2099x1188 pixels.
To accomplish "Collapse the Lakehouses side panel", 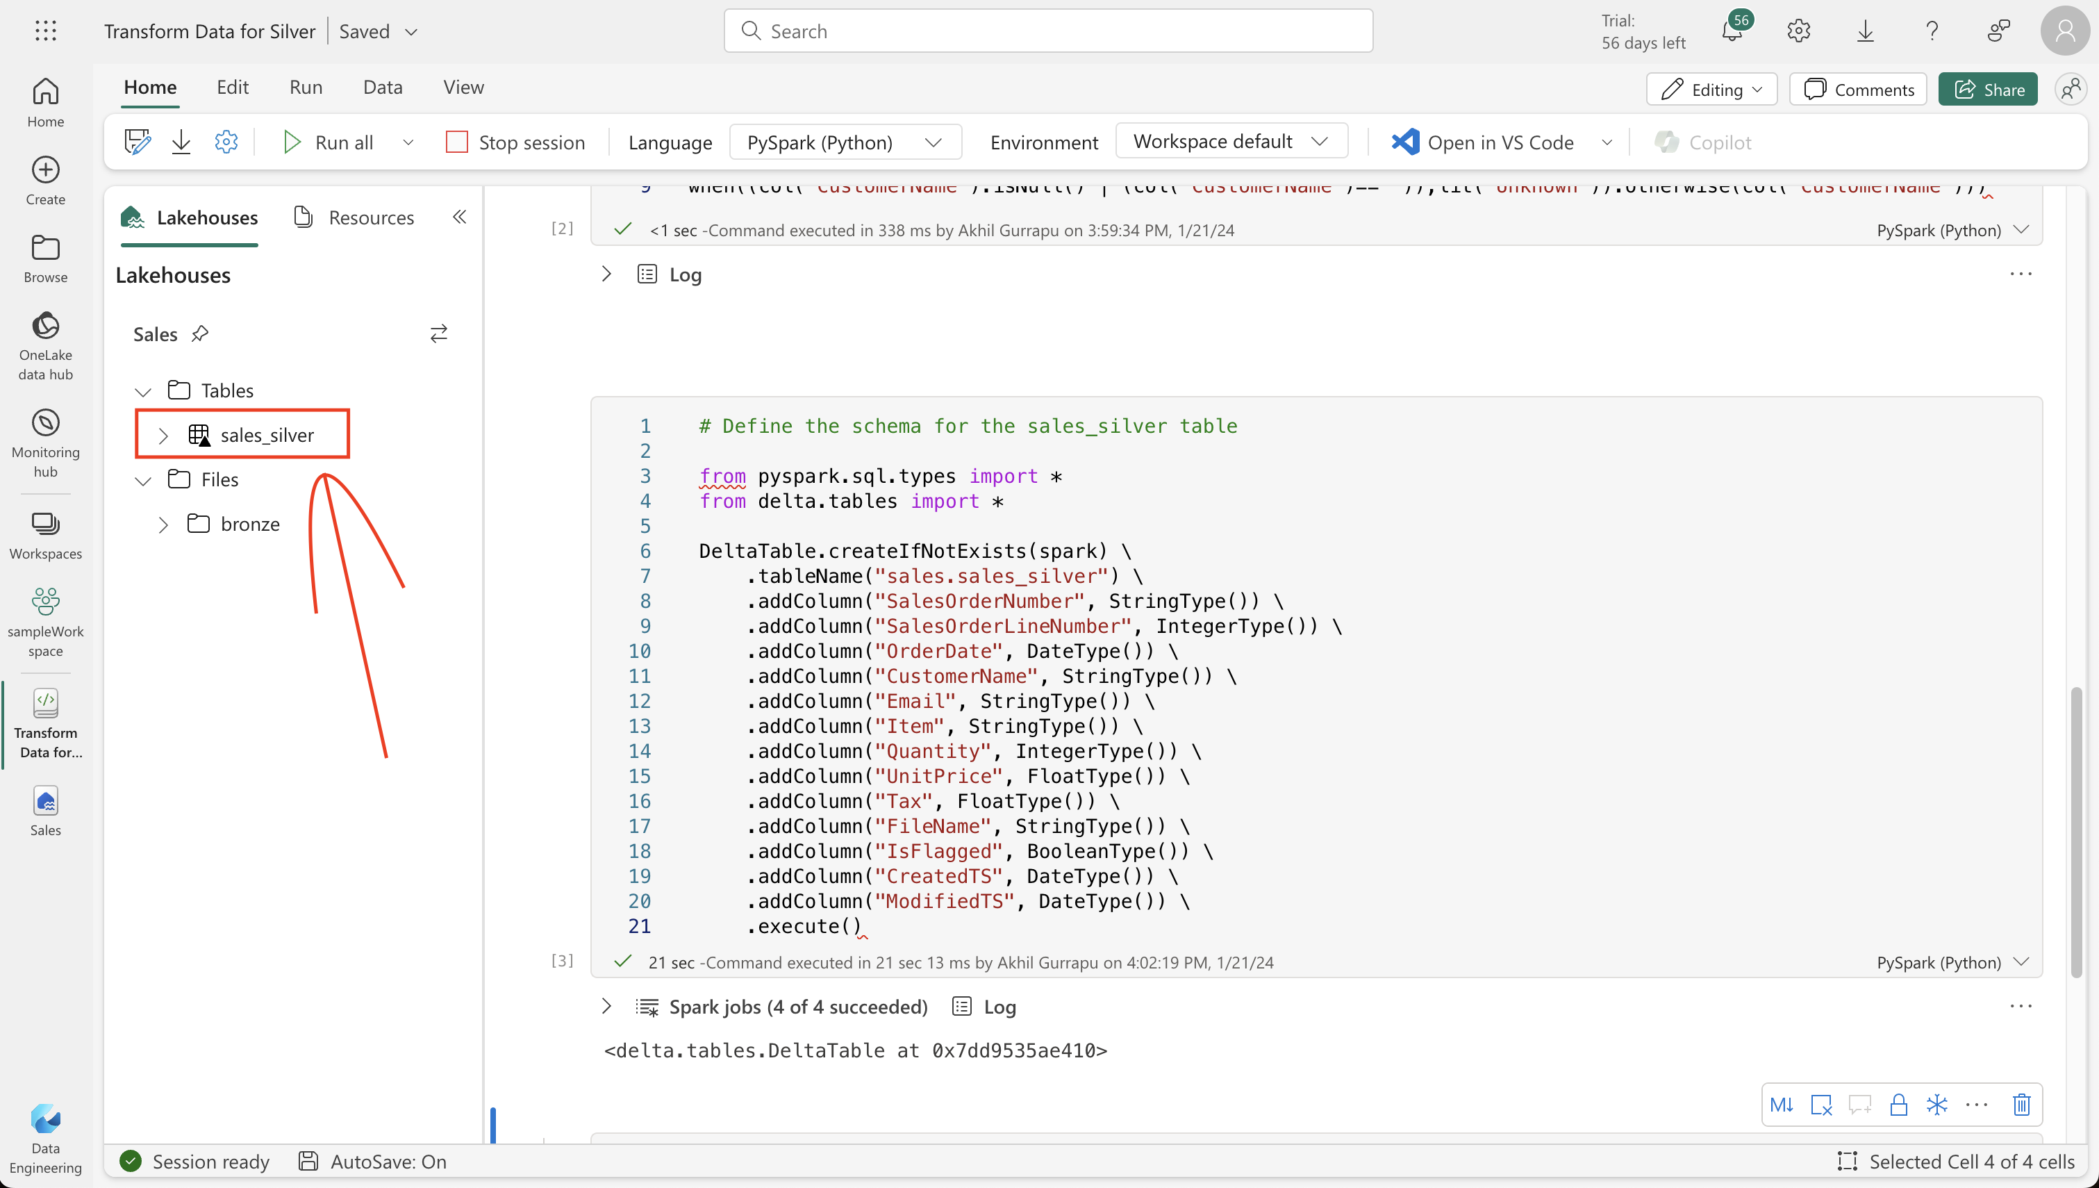I will (x=460, y=217).
